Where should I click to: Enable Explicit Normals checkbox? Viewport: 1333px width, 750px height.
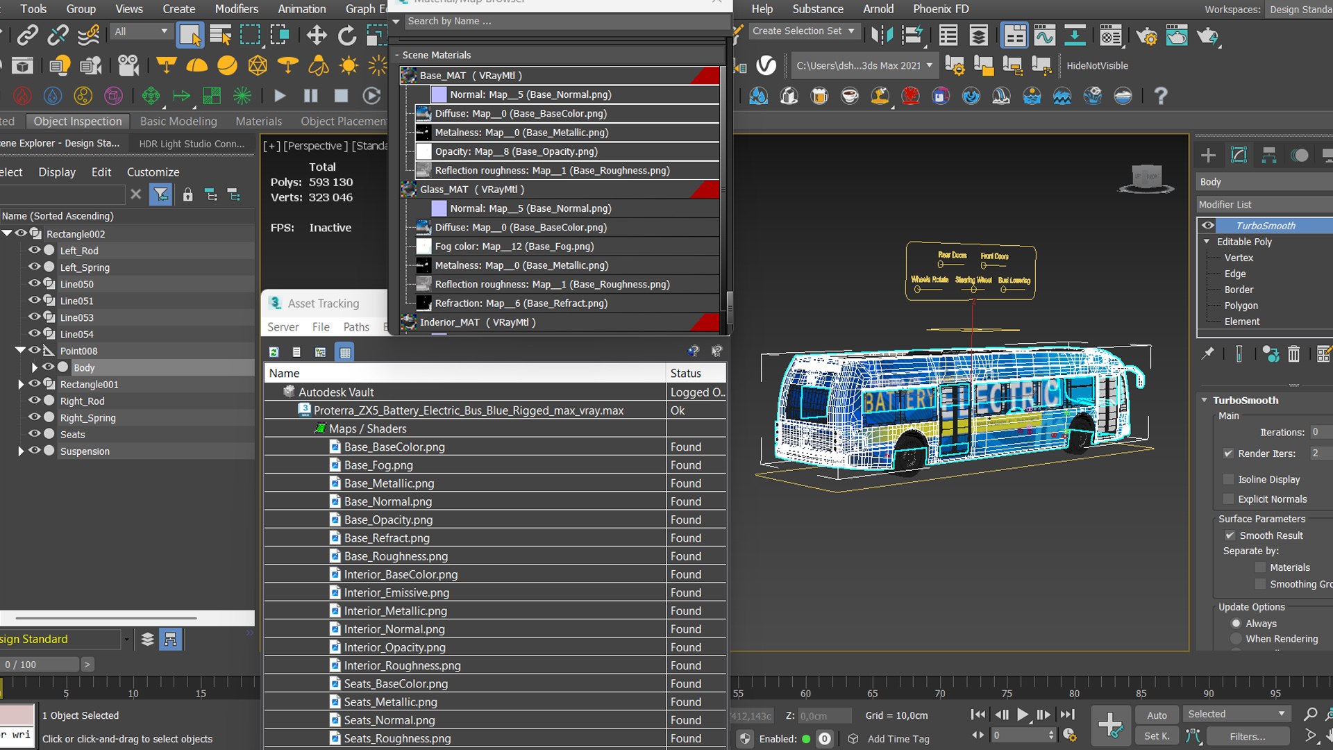(x=1228, y=499)
